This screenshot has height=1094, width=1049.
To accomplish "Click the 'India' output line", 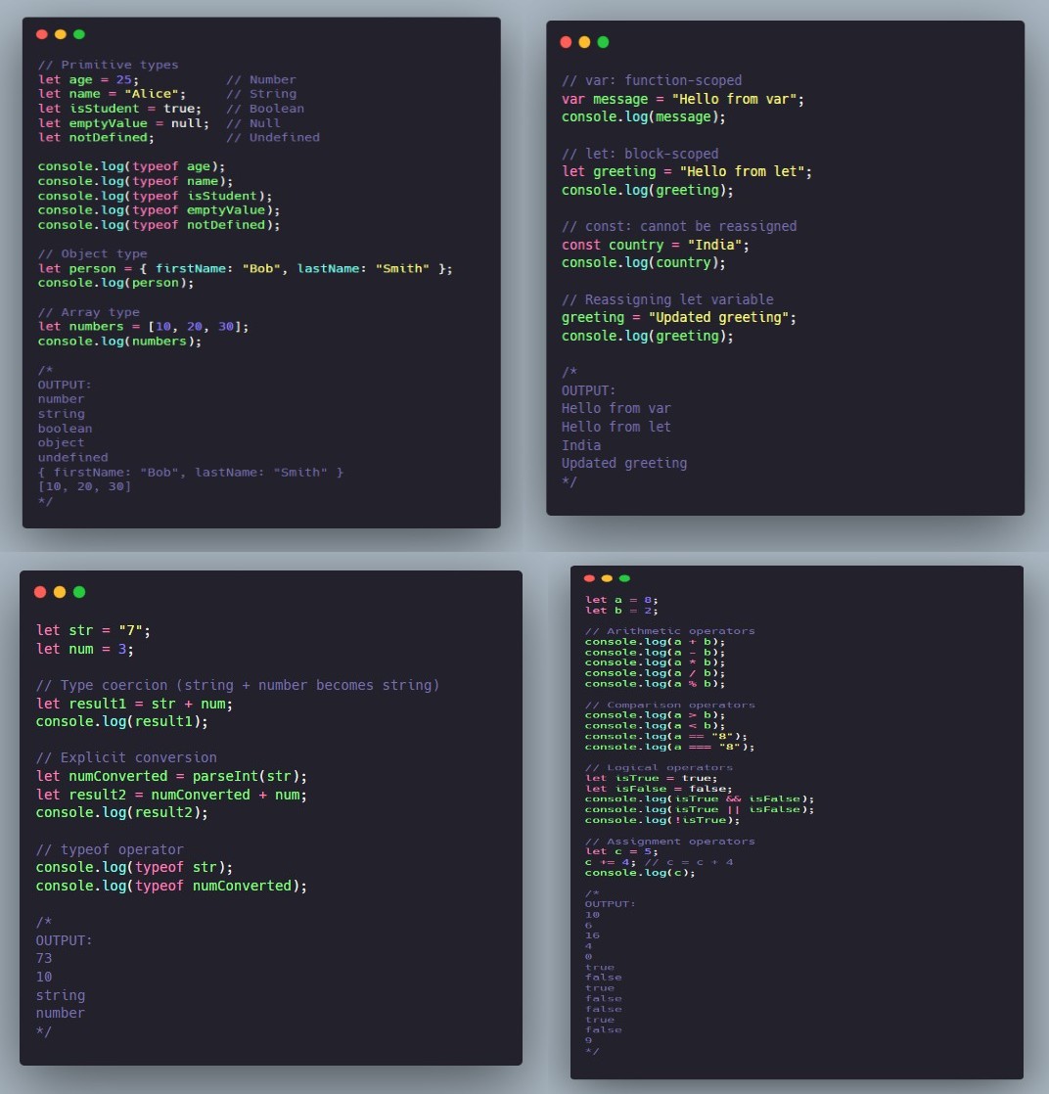I will tap(581, 445).
